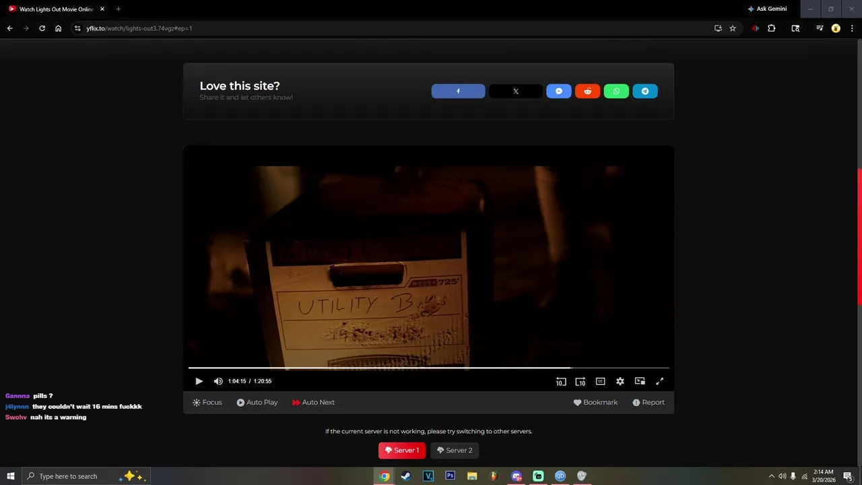Open the clock showing 2:14 AM
Viewport: 862px width, 485px height.
(x=824, y=476)
